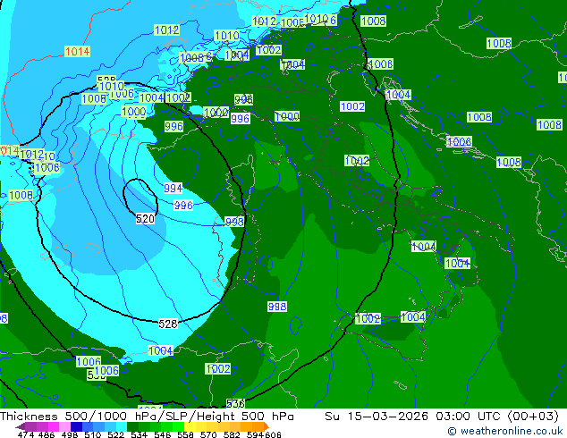Pick the cyan swatch above 522 in the legend
This screenshot has height=438, width=567.
pyautogui.click(x=122, y=426)
